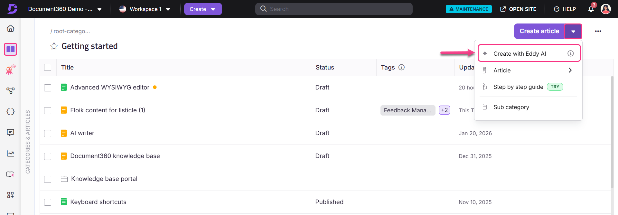Expand the Workspace 1 dropdown
The width and height of the screenshot is (618, 215).
[x=145, y=9]
